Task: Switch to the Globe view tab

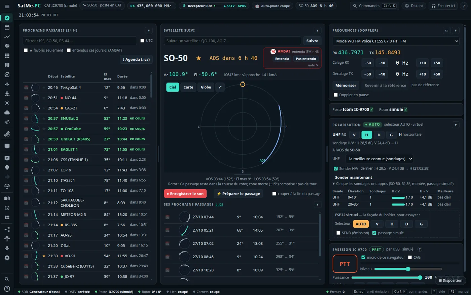Action: [x=206, y=87]
